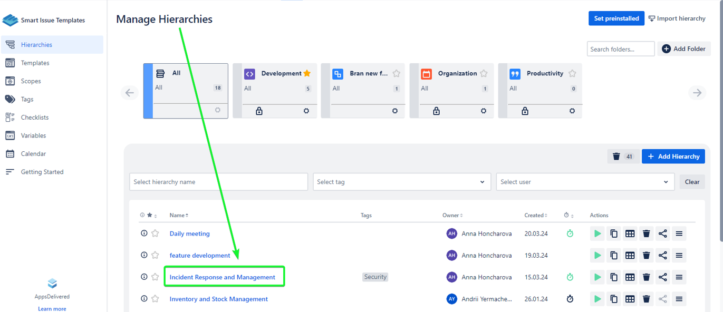This screenshot has height=312, width=723.
Task: Open Checklists from sidebar menu
Action: click(35, 118)
